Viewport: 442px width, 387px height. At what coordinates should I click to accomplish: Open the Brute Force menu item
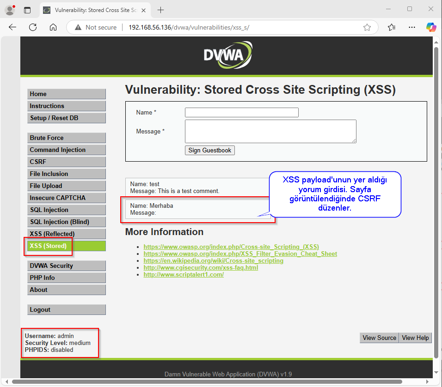[67, 138]
